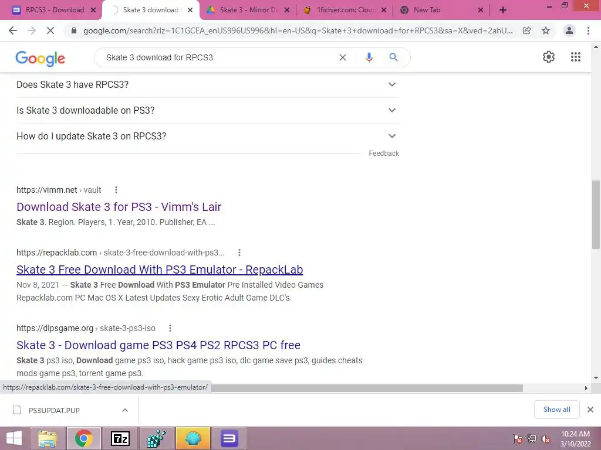
Task: Clear the search box with the X
Action: pyautogui.click(x=343, y=57)
